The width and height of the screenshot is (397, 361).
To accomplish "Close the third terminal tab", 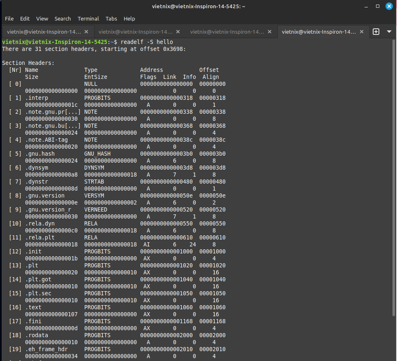I will [270, 32].
